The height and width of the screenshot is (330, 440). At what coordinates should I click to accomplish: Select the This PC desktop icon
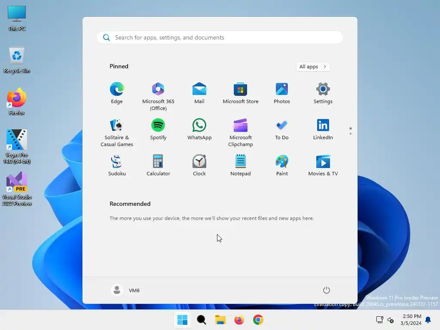(x=17, y=18)
